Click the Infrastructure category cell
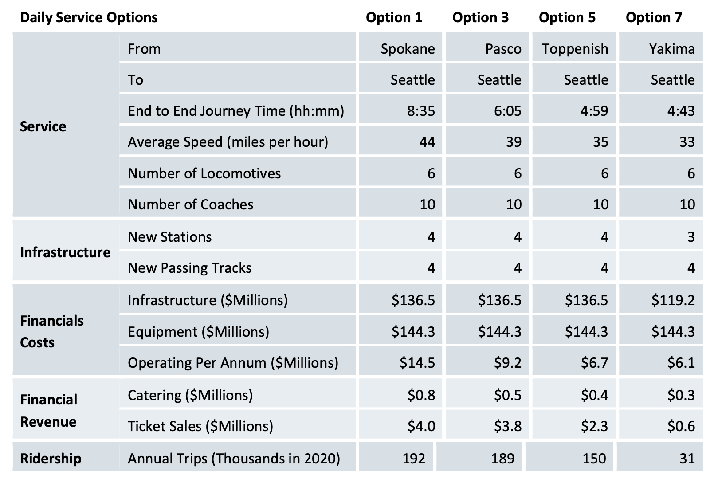714x479 pixels. 65,252
